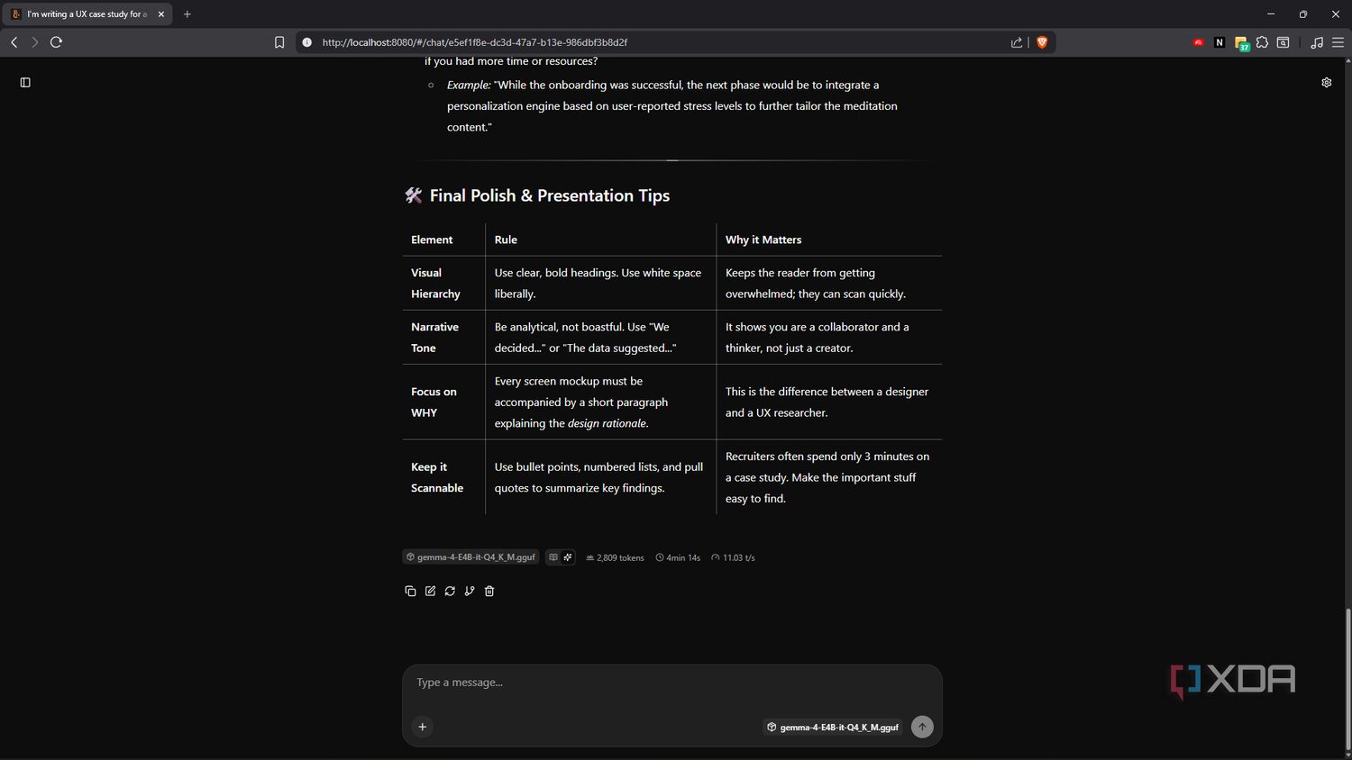Go back to the previous page

coord(14,42)
